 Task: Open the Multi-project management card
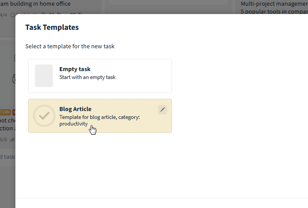(x=274, y=4)
